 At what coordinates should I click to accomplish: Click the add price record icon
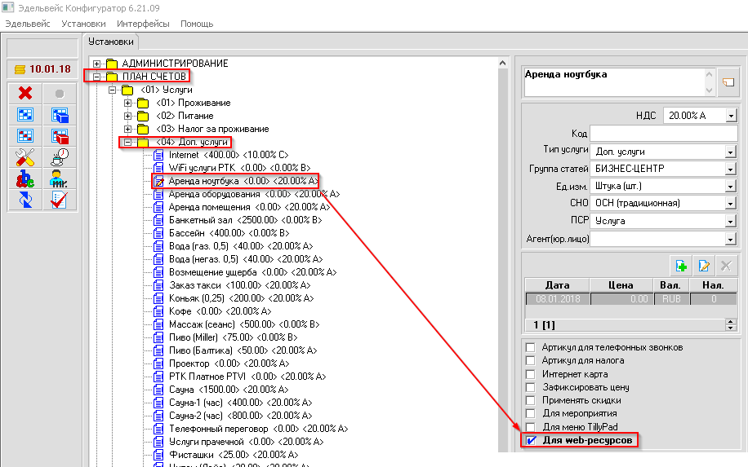coord(679,265)
